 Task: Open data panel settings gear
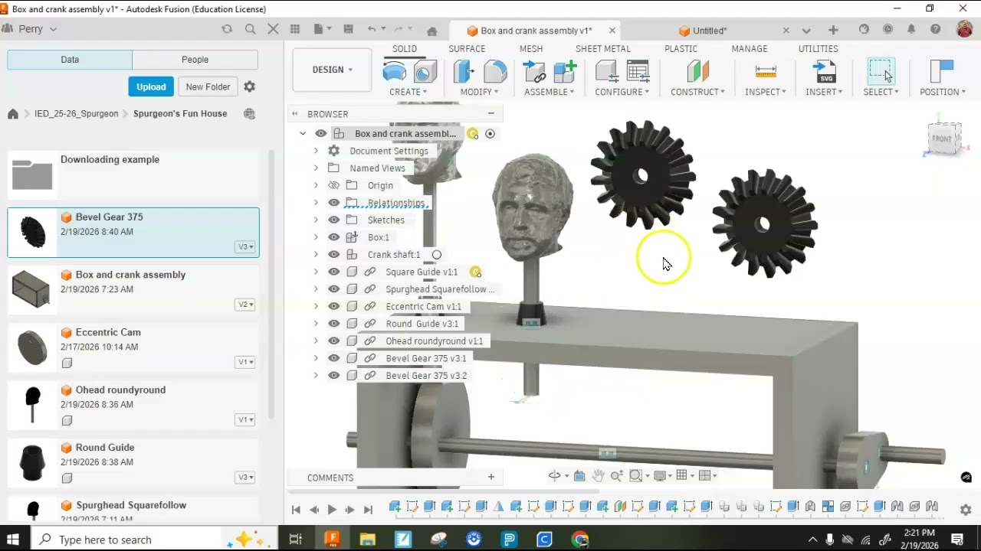pyautogui.click(x=249, y=86)
